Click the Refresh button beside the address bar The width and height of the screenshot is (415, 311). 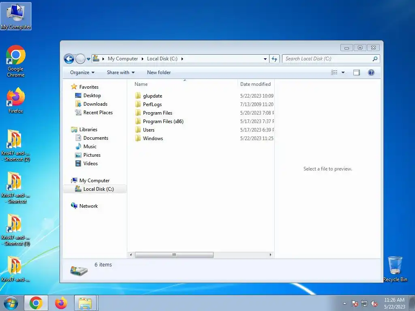click(x=274, y=59)
